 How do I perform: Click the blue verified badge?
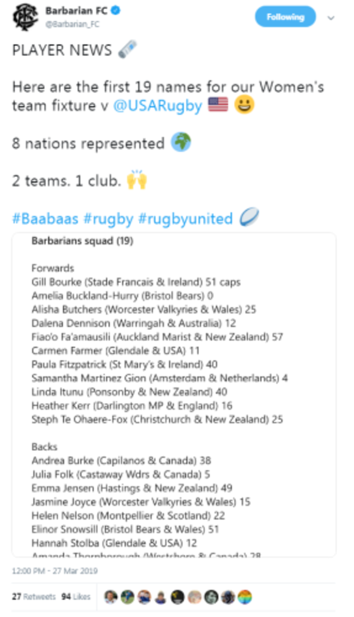point(115,10)
